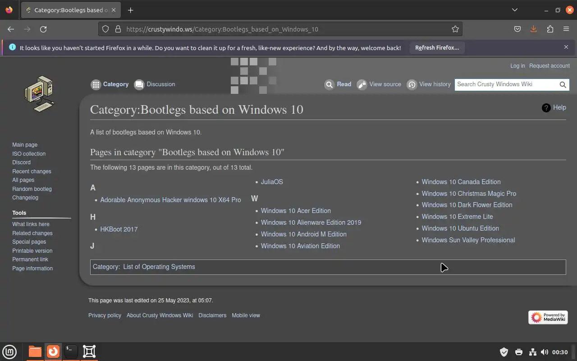Open a new tab with plus button
Image resolution: width=577 pixels, height=361 pixels.
pyautogui.click(x=130, y=10)
